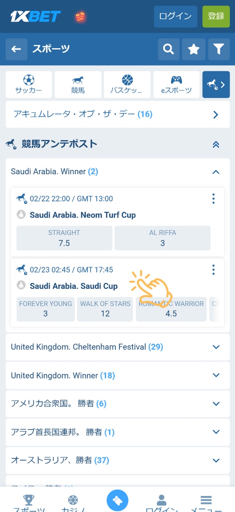Select the eスポーツ category icon
This screenshot has height=512, width=235.
tap(176, 85)
